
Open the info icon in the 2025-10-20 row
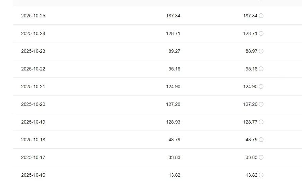pyautogui.click(x=261, y=104)
